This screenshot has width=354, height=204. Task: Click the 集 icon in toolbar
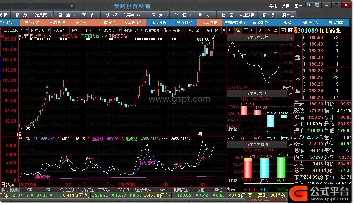pos(276,30)
